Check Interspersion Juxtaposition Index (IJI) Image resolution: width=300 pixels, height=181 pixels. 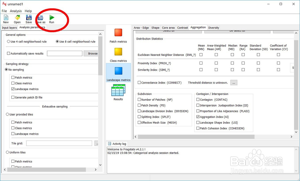(198, 105)
